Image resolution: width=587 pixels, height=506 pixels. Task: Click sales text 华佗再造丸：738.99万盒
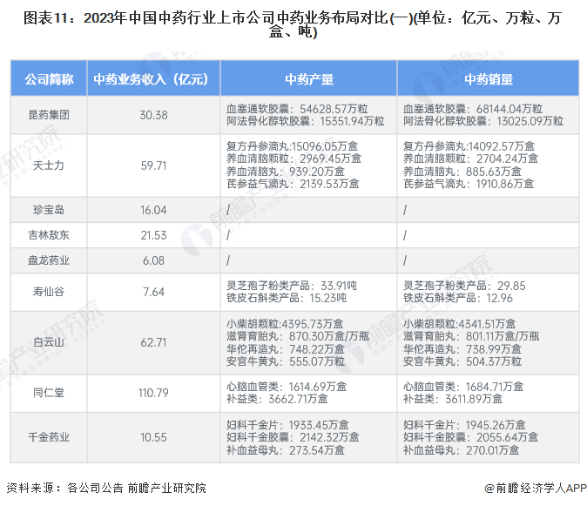tap(462, 349)
